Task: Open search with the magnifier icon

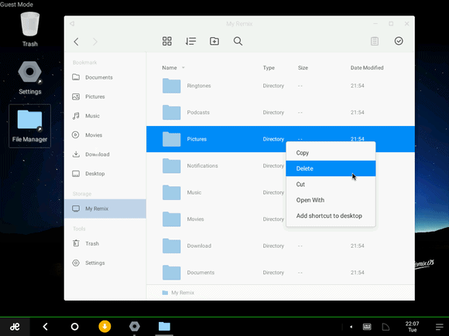Action: click(238, 41)
